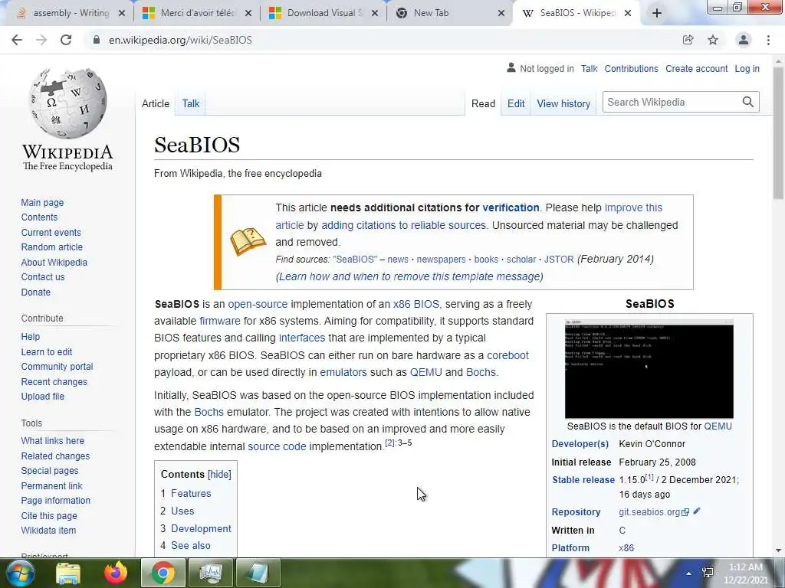This screenshot has width=785, height=588.
Task: Open a Random article
Action: click(51, 247)
